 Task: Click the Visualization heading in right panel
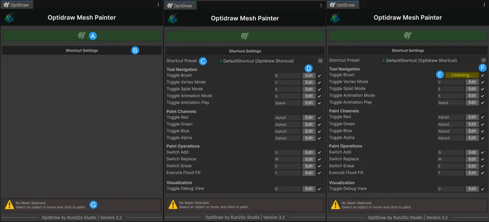[341, 183]
